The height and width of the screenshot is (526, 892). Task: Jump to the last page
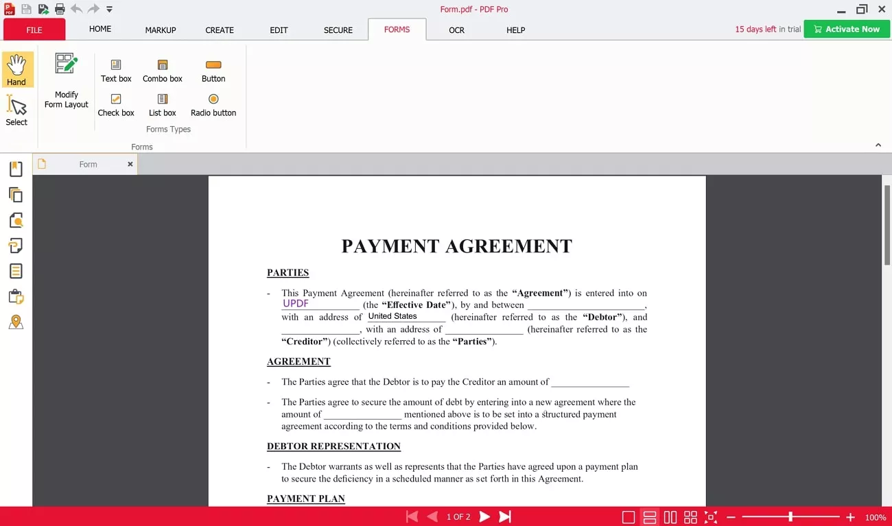506,516
